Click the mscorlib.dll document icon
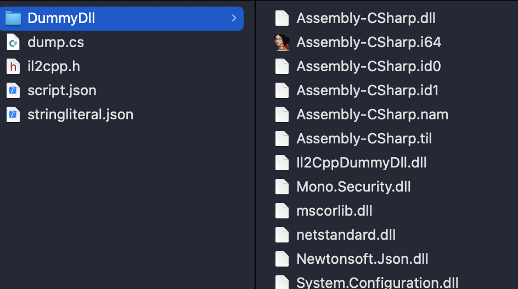The width and height of the screenshot is (518, 289). [x=282, y=211]
